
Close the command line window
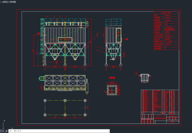coord(3,131)
